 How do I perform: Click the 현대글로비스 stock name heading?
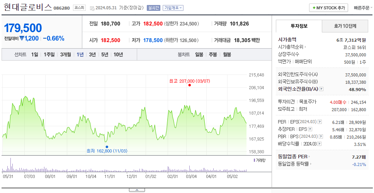pyautogui.click(x=28, y=7)
